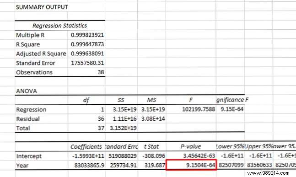Image resolution: width=296 pixels, height=177 pixels.
Task: Select the Lower 95% column header
Action: point(230,146)
